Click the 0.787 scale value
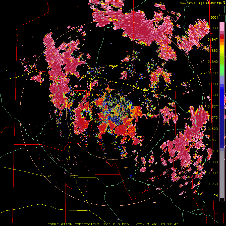 [x=213, y=73]
